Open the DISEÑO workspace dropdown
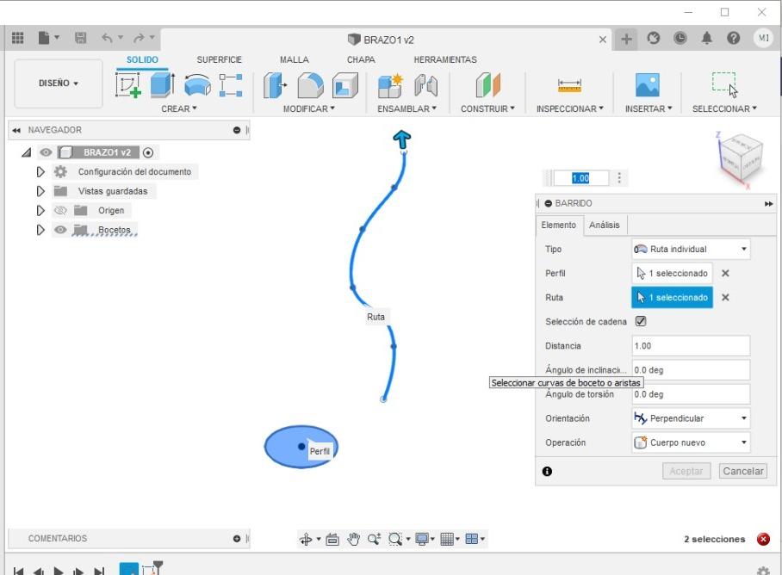Viewport: 782px width, 575px height. click(x=59, y=83)
